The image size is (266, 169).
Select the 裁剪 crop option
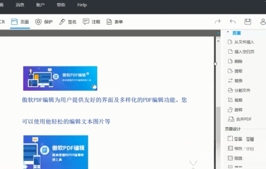tap(235, 100)
